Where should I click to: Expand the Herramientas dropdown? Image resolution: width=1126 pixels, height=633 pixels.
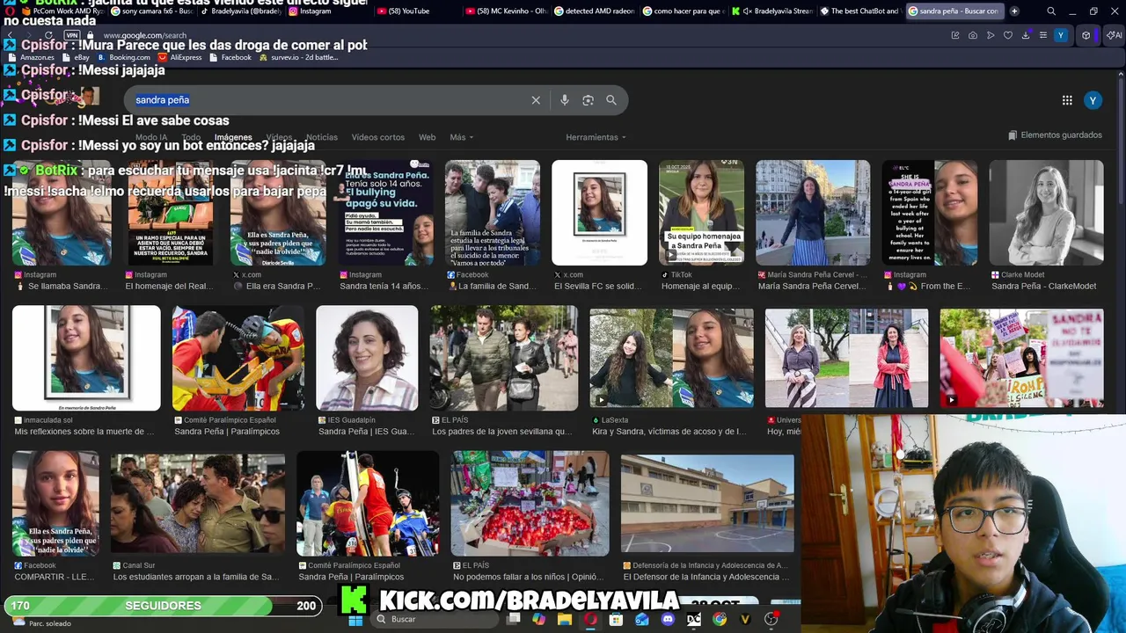point(596,137)
